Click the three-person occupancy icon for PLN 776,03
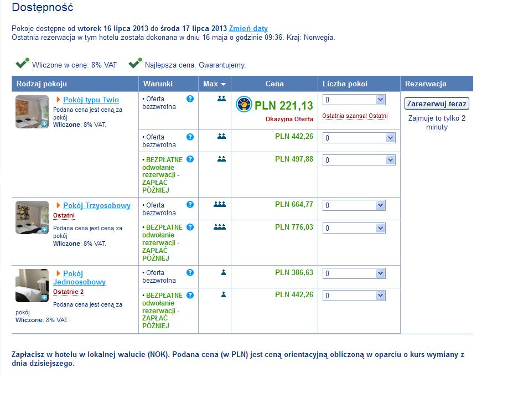The height and width of the screenshot is (404, 518). pyautogui.click(x=220, y=227)
